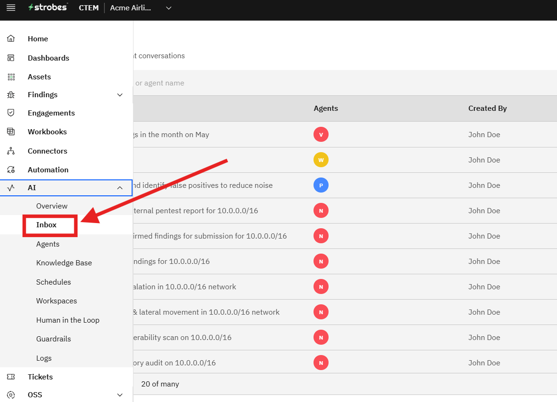Open findings for submission conversation

pos(210,236)
